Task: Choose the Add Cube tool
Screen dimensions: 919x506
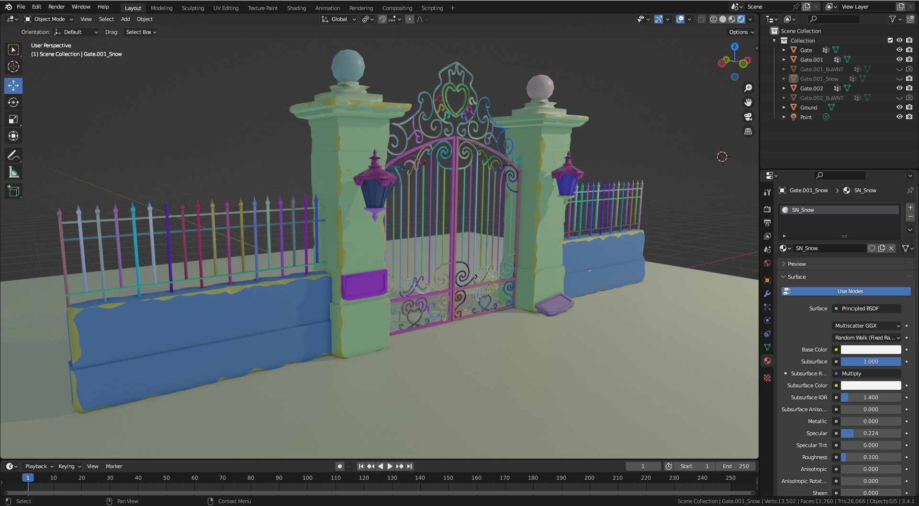Action: pos(13,191)
